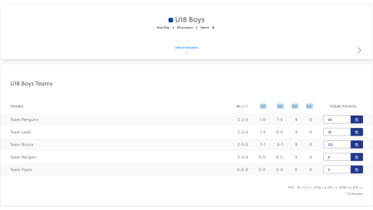Click Team Rangers 3-2-0 record
The width and height of the screenshot is (373, 210).
point(243,157)
